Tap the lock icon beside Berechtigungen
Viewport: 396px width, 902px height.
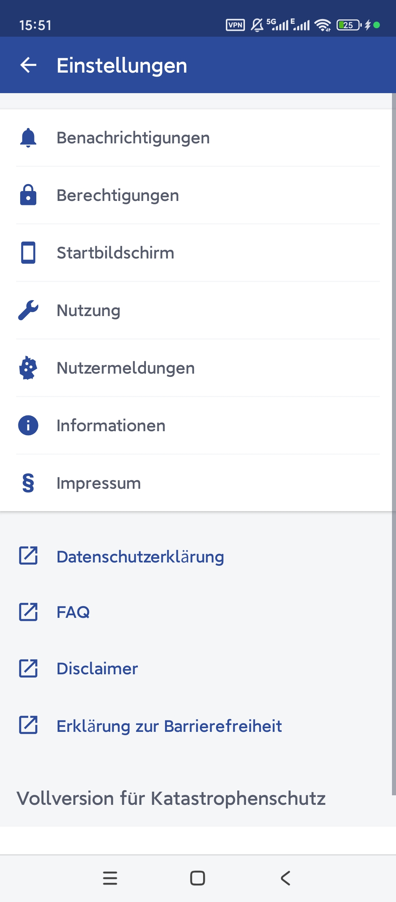[28, 195]
